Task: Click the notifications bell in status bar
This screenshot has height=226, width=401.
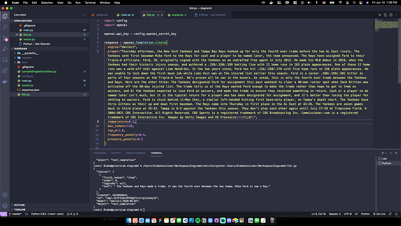Action: pyautogui.click(x=397, y=214)
